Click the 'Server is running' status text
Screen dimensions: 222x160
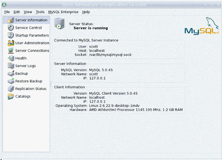pyautogui.click(x=91, y=28)
